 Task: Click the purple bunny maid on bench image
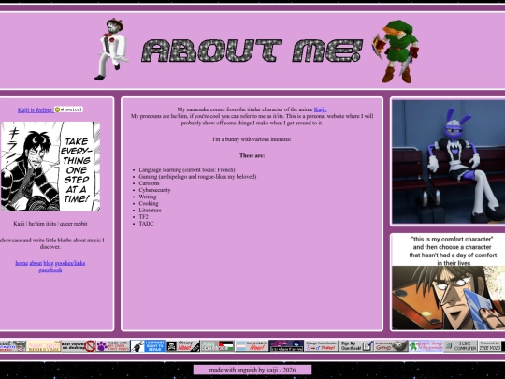(x=448, y=162)
